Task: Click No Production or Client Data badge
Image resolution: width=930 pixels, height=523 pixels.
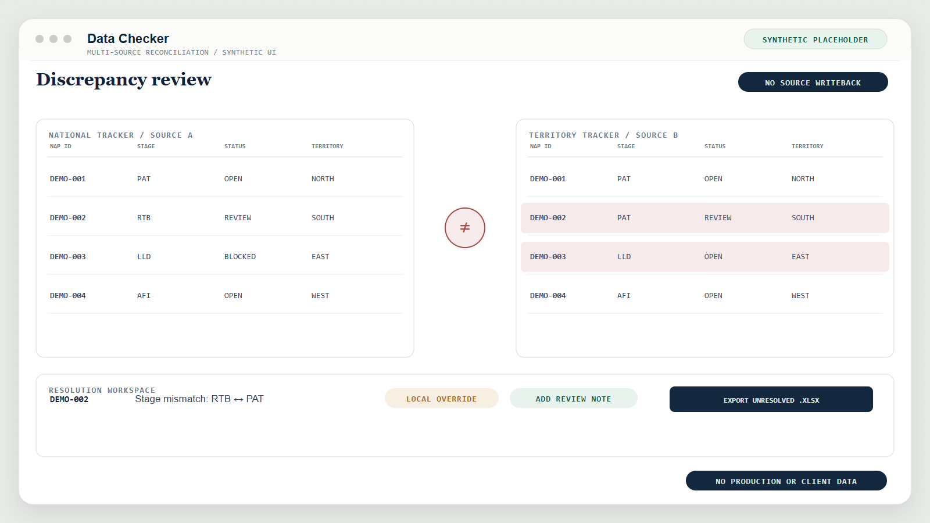Action: point(786,481)
